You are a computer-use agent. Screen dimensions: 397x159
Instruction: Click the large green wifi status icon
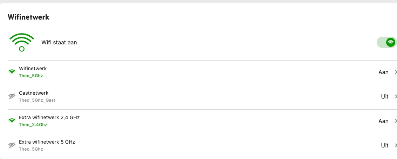(x=22, y=42)
